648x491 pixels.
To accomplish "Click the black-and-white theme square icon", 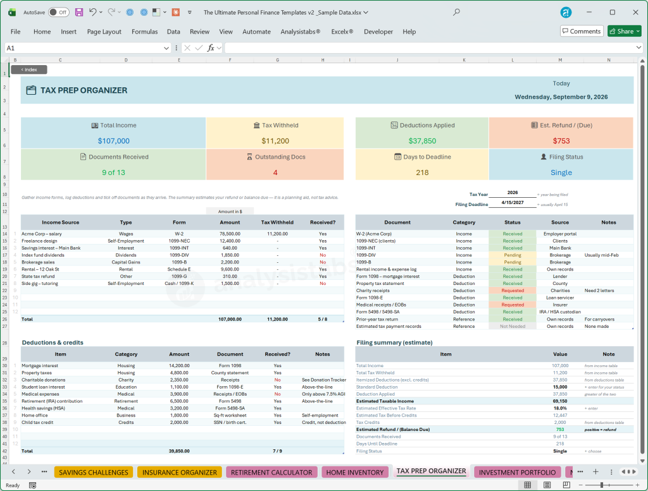I will pos(156,13).
